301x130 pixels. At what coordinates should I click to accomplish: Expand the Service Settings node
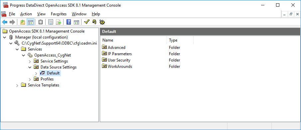(30, 62)
